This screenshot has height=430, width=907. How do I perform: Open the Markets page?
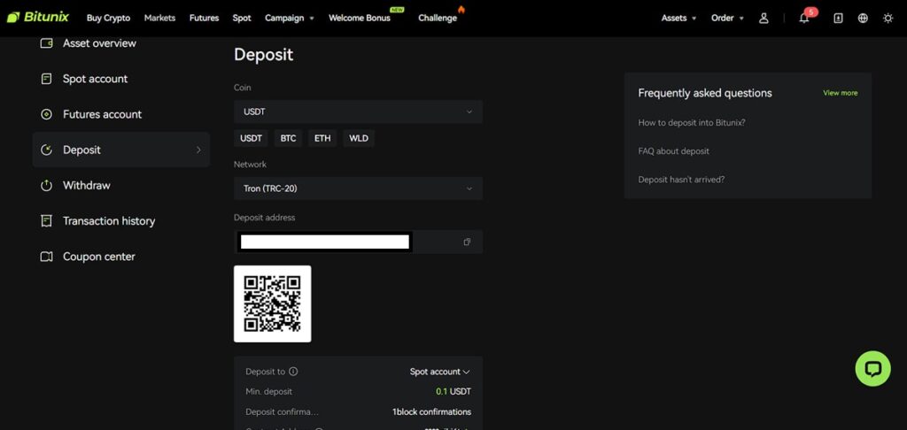(x=159, y=18)
